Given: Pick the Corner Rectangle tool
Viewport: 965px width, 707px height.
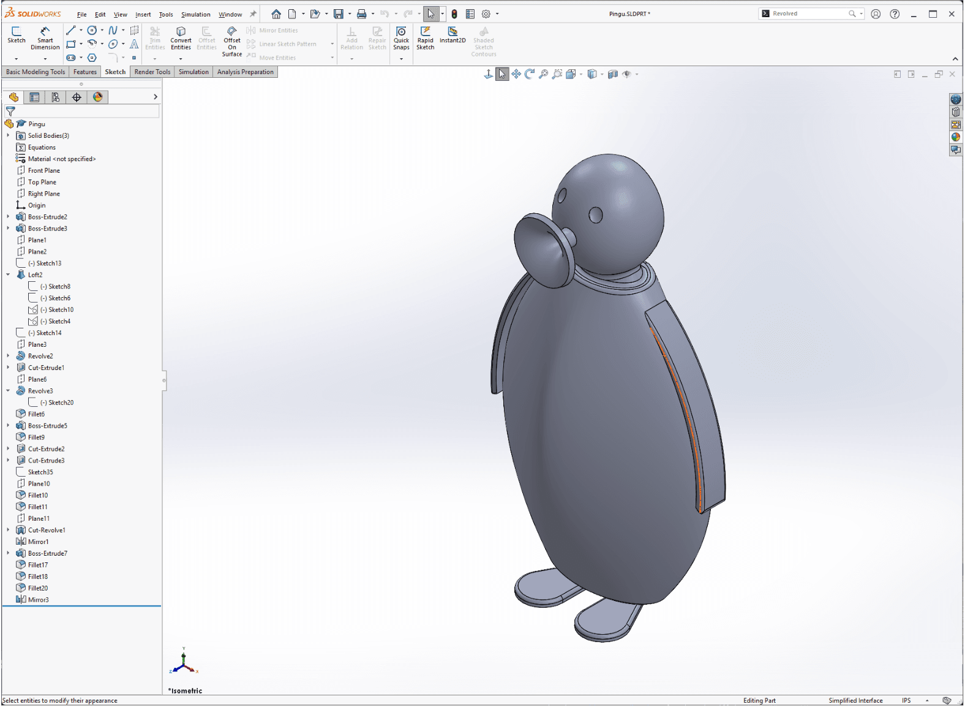Looking at the screenshot, I should click(x=71, y=44).
